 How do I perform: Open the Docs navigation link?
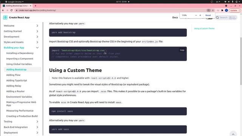point(175,17)
